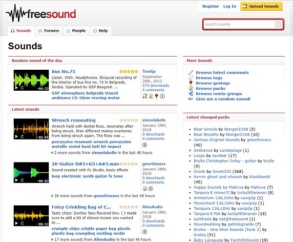Image resolution: width=293 pixels, height=242 pixels.
Task: Toggle loop on Foley Crinkling Bag player
Action: [22, 223]
